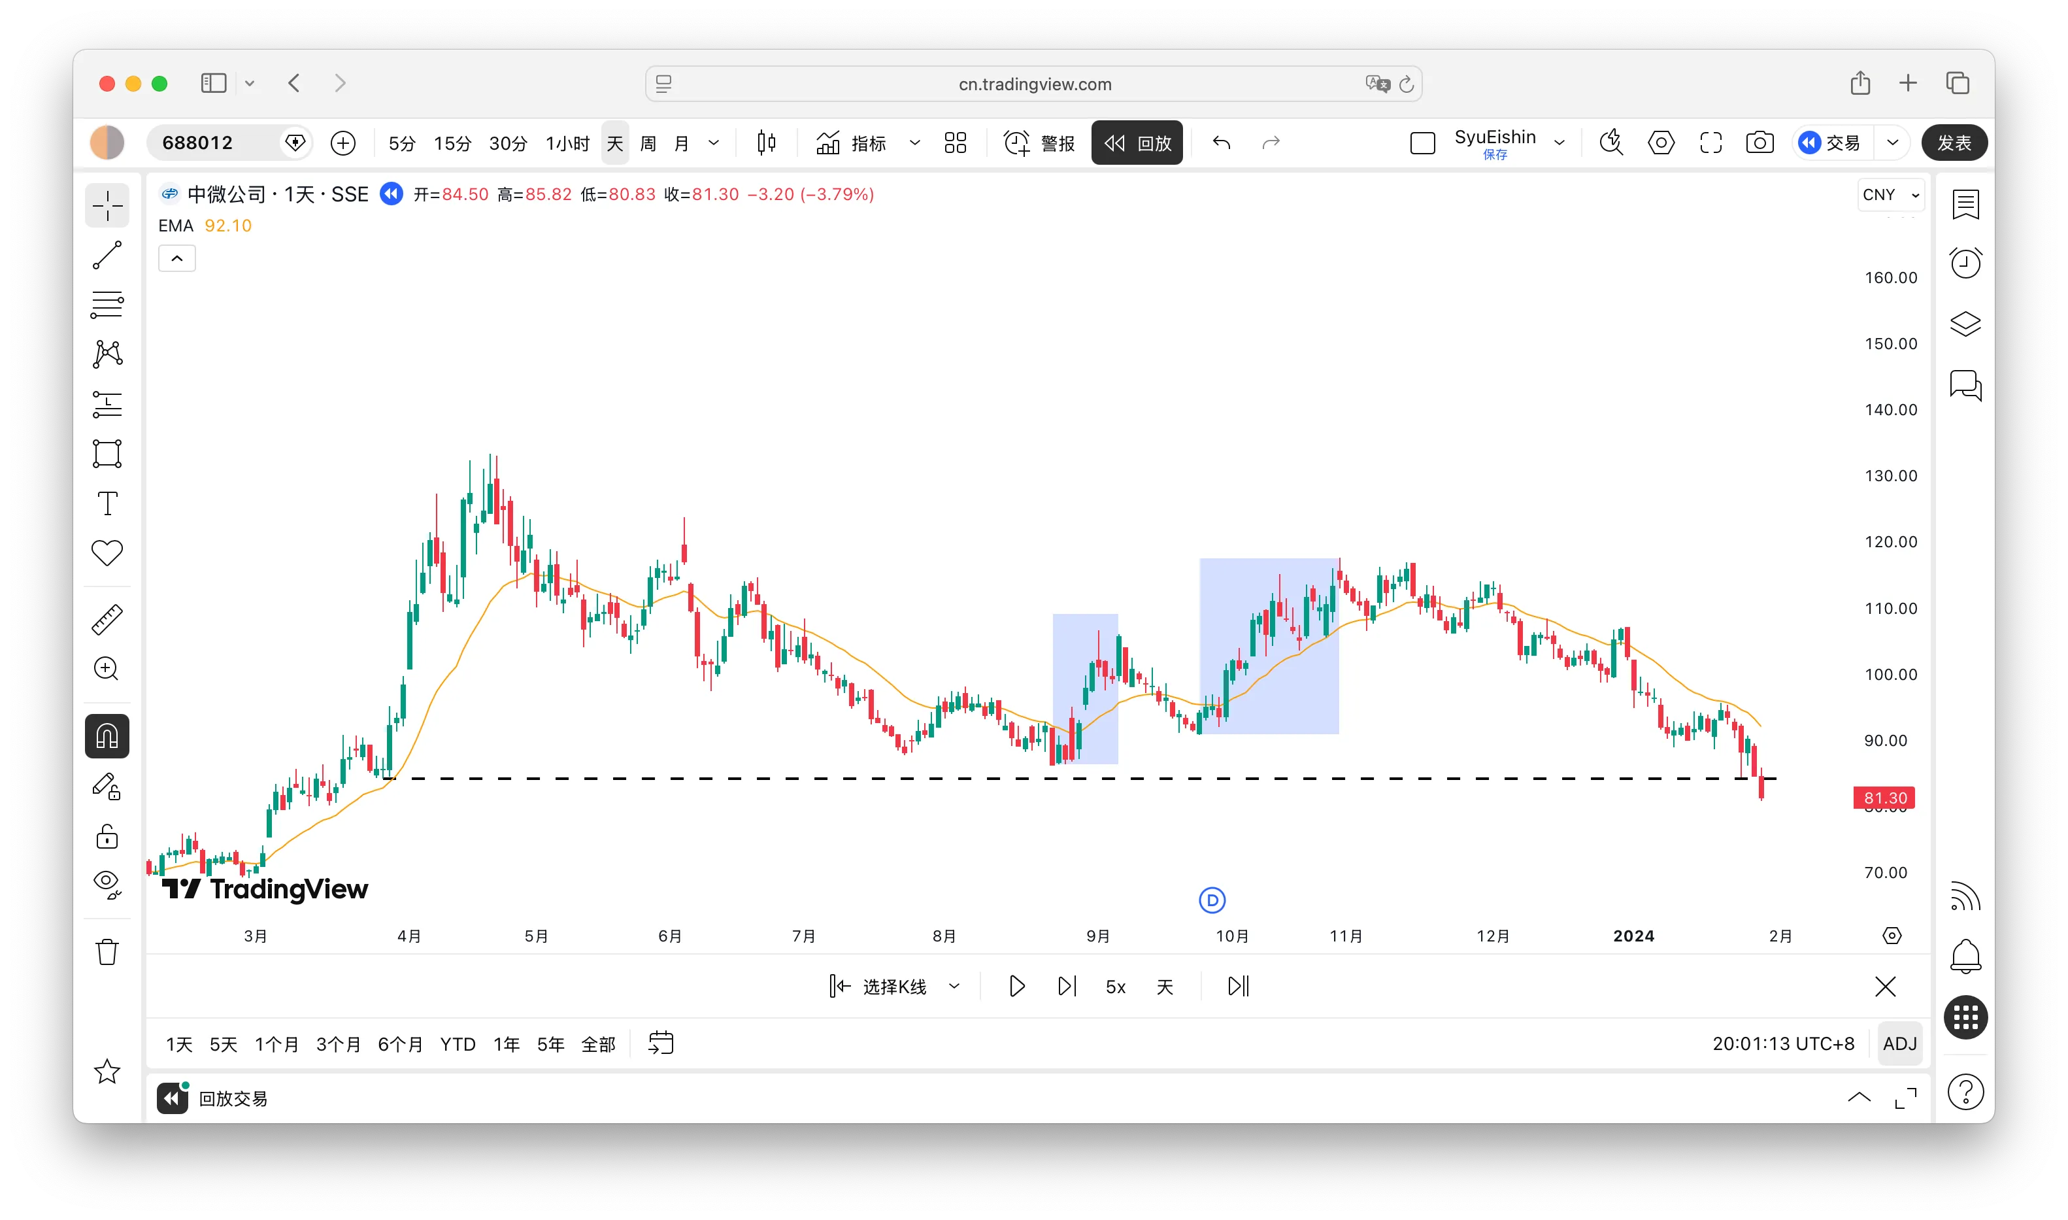Open the watchlist panel icon
The width and height of the screenshot is (2068, 1220).
pyautogui.click(x=1965, y=204)
